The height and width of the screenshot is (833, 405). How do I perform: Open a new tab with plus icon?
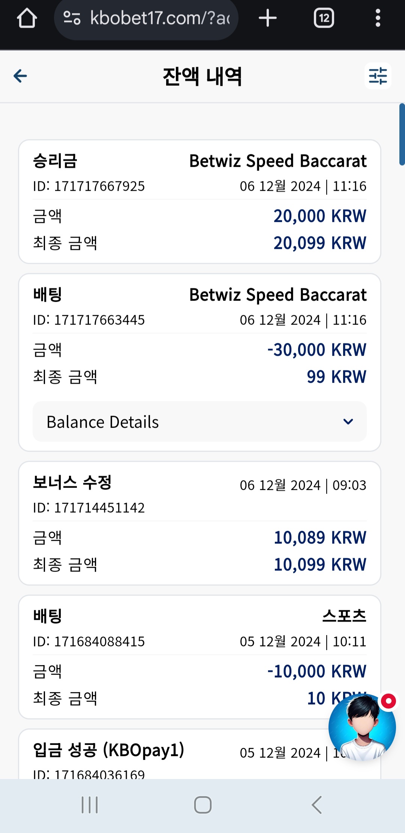pos(268,18)
